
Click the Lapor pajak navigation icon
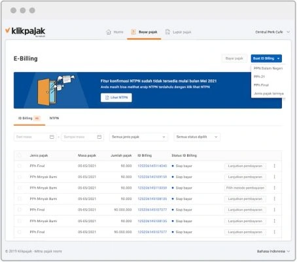tap(167, 32)
